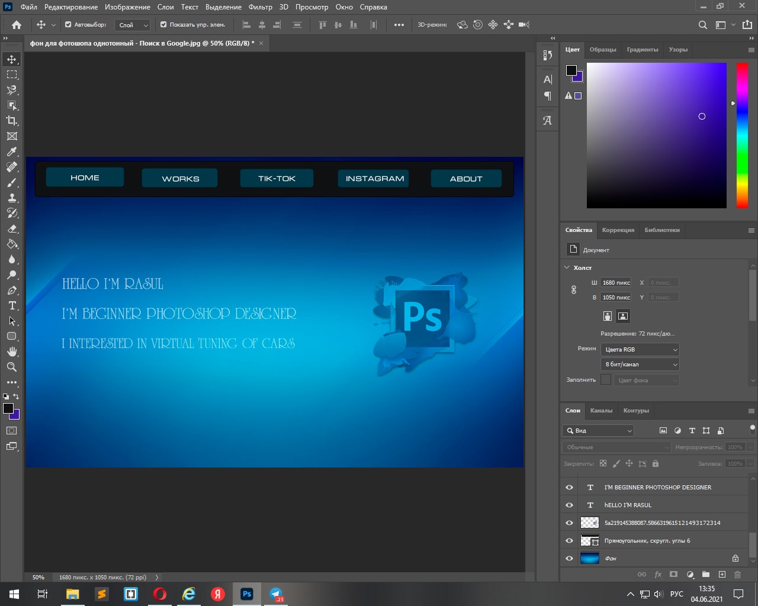Select the Brush tool
758x606 pixels.
click(x=12, y=182)
